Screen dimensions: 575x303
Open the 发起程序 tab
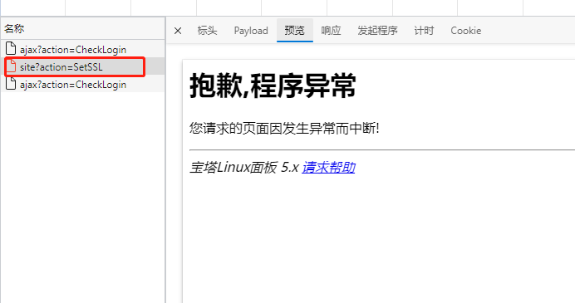(x=377, y=31)
